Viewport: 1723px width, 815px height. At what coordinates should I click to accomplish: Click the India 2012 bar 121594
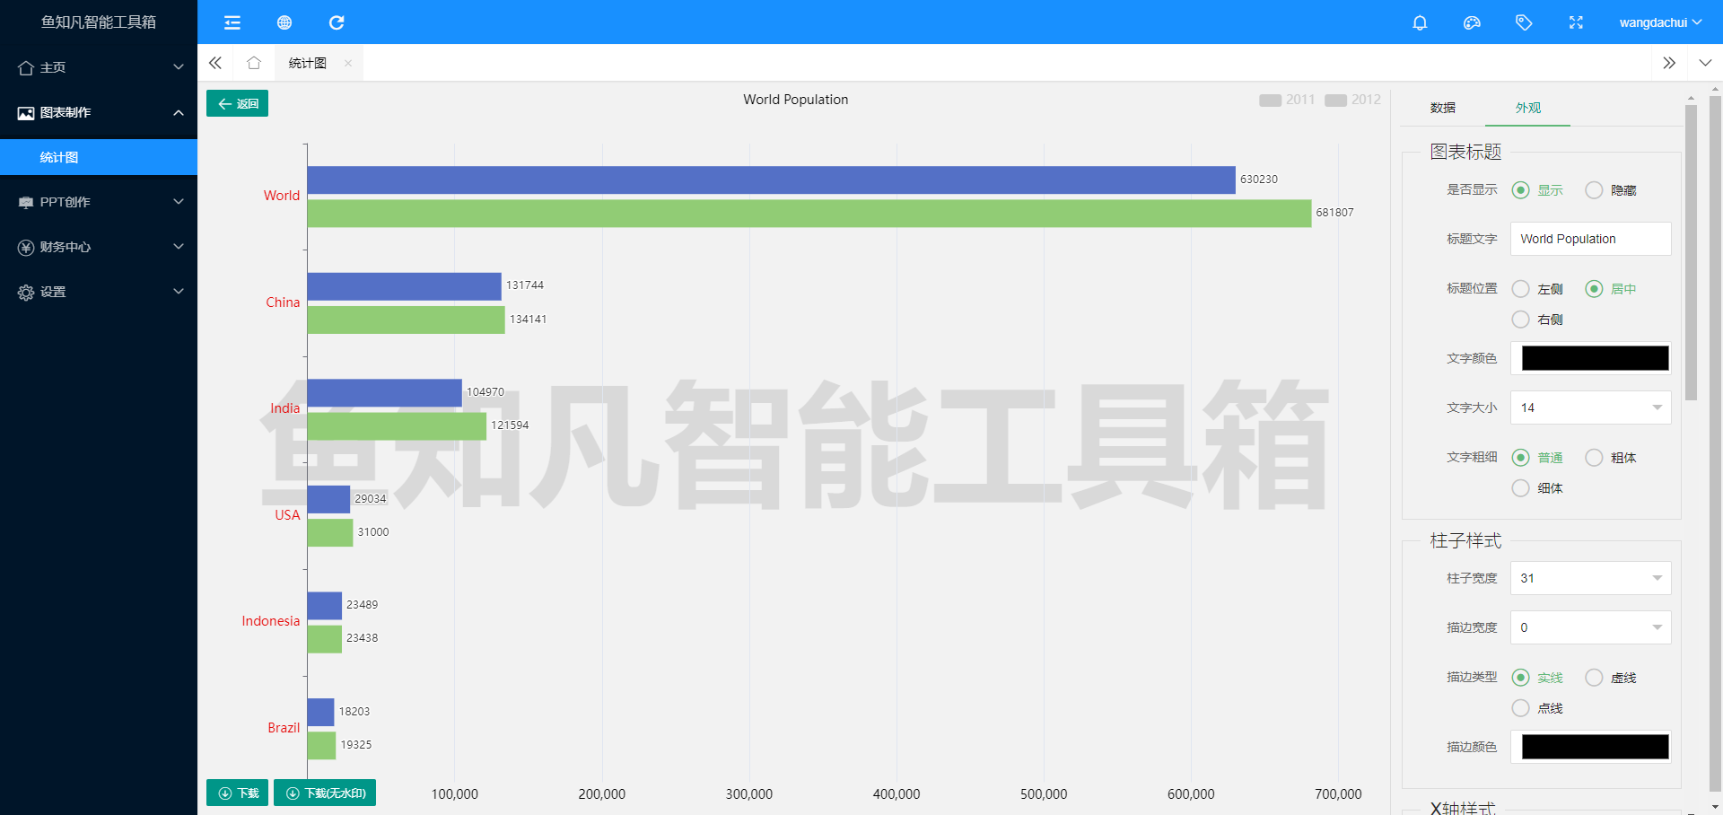[x=397, y=426]
